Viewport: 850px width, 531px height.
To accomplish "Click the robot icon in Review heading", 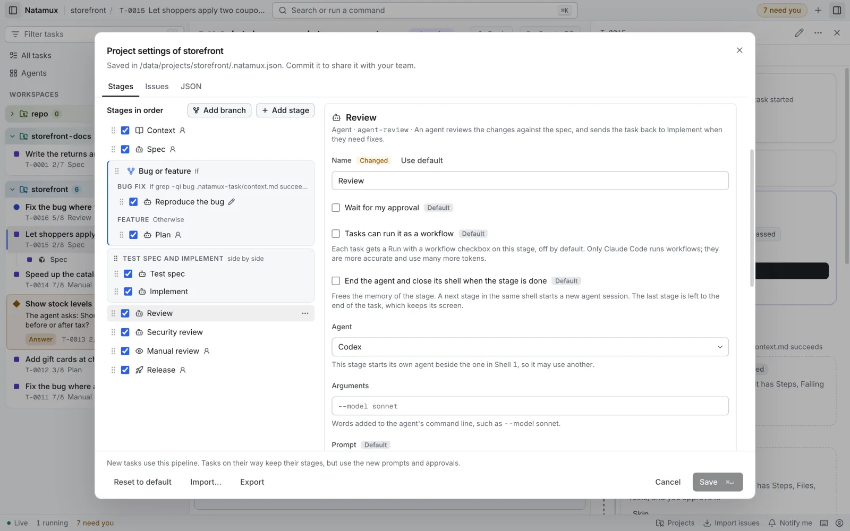I will click(x=336, y=118).
